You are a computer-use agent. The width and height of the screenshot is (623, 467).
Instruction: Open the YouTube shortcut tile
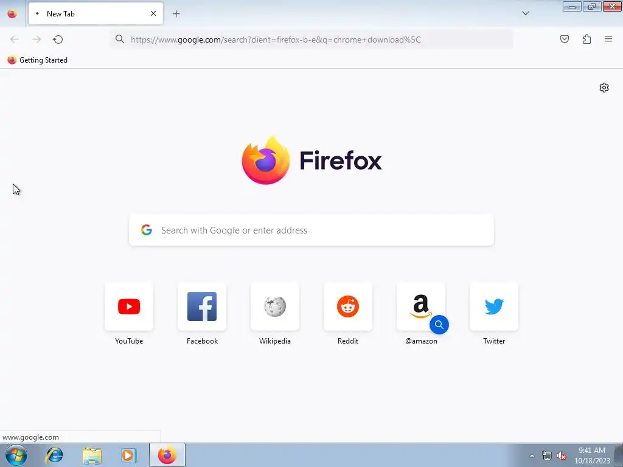coord(129,306)
